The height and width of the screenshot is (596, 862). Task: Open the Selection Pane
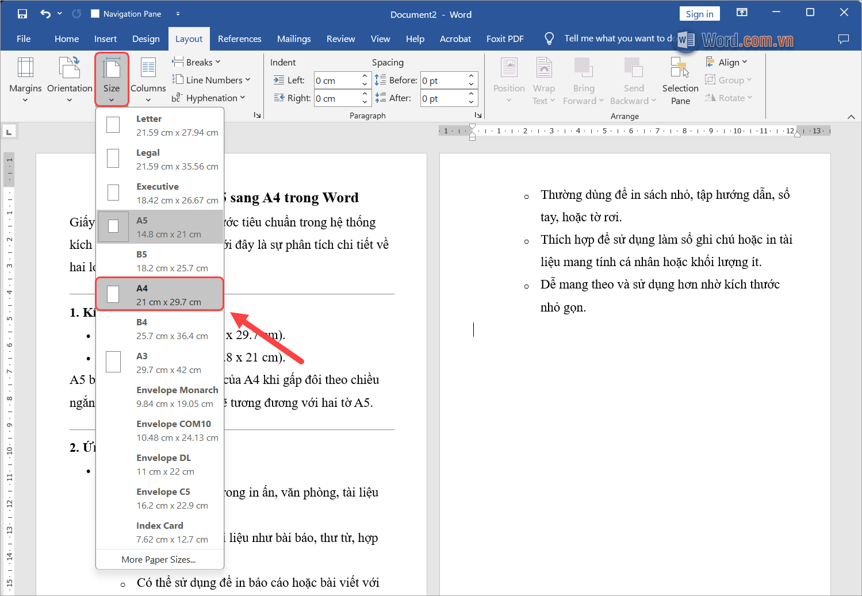click(x=680, y=80)
